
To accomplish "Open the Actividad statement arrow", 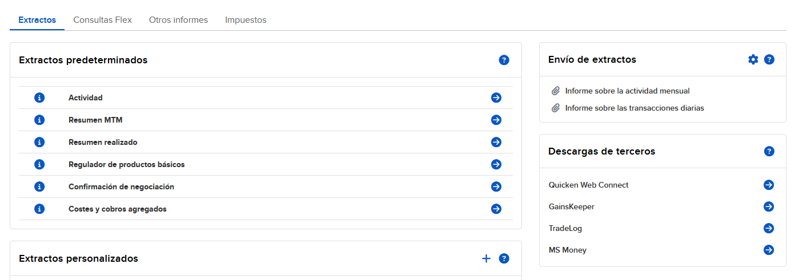I will [x=496, y=98].
